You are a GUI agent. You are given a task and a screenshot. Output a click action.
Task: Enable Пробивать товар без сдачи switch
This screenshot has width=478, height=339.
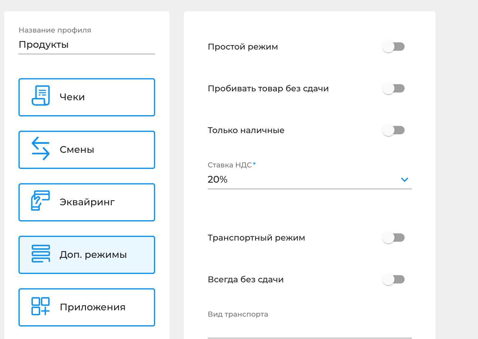pyautogui.click(x=394, y=89)
